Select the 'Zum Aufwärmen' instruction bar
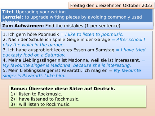155x116 pixels. point(77,26)
